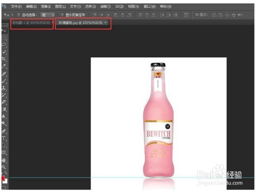Select the Eyedropper tool
Image resolution: width=257 pixels, height=192 pixels.
4,66
